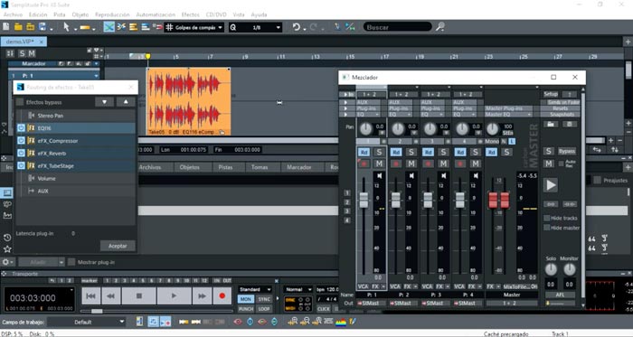Toggle the highlighted crossfade icon in toolbar

109,27
